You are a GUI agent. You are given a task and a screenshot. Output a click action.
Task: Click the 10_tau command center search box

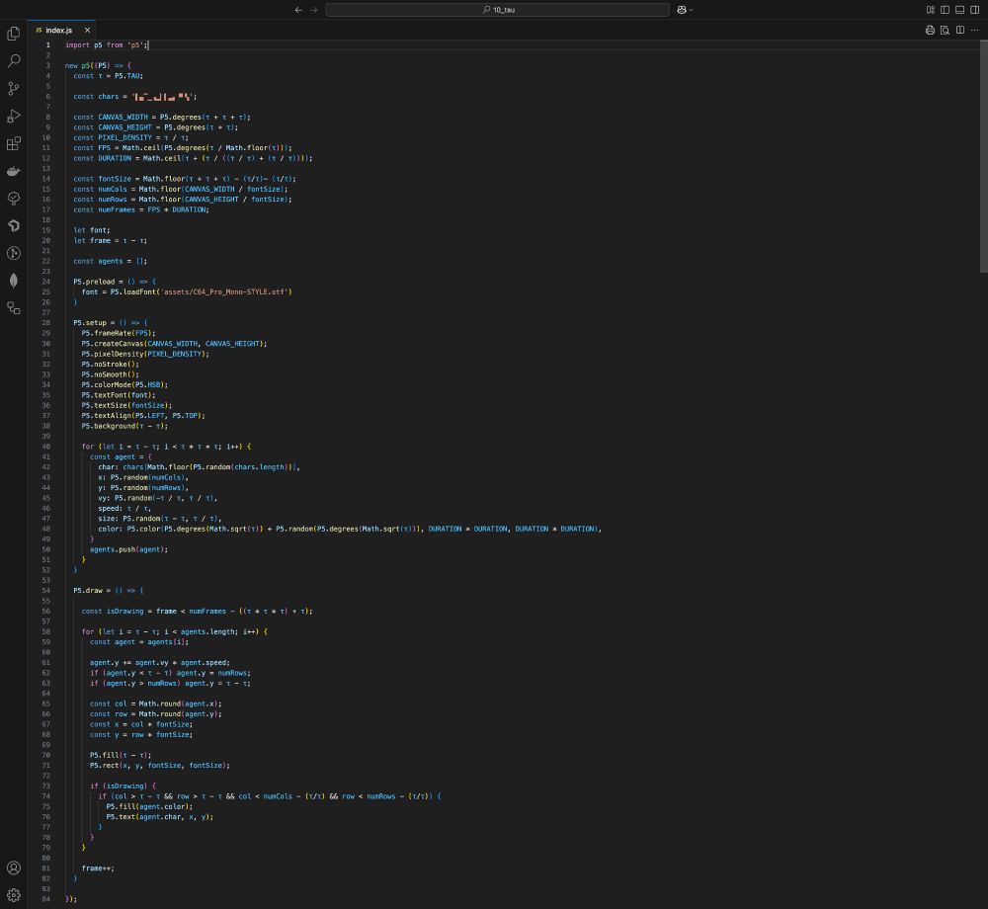[497, 10]
